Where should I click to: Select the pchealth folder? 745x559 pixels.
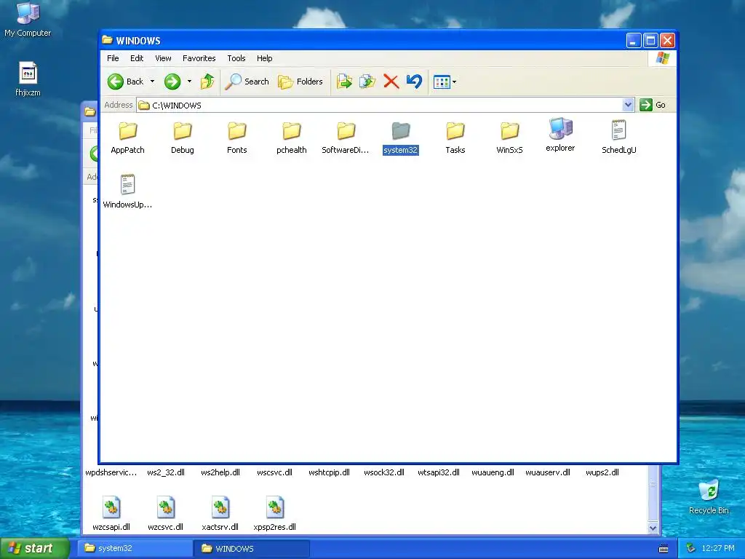pyautogui.click(x=291, y=137)
